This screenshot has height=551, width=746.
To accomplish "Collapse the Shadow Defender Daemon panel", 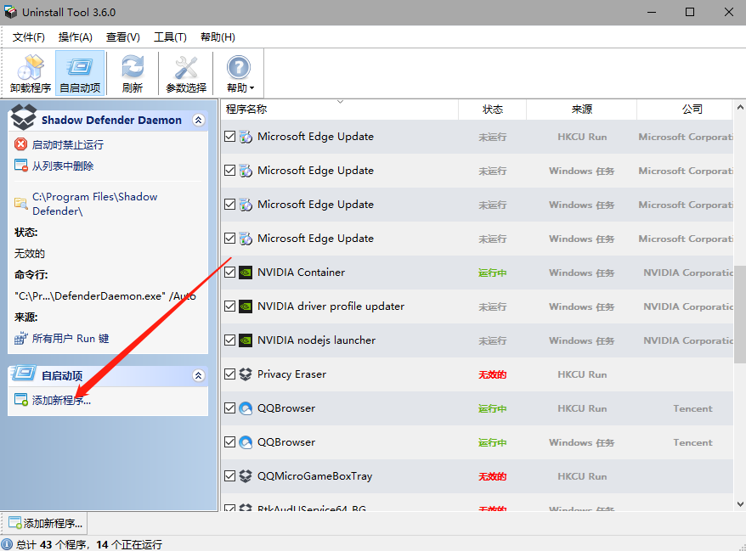I will [x=198, y=120].
